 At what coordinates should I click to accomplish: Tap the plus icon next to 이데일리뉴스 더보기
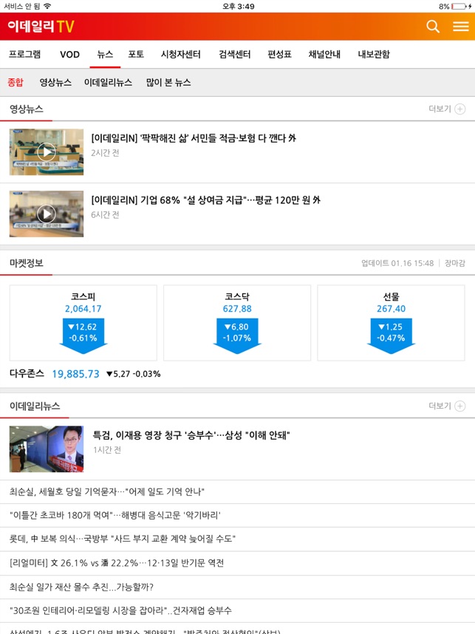pos(459,406)
